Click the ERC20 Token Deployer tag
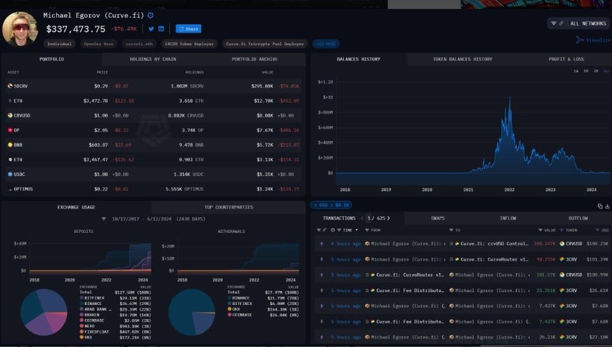This screenshot has width=612, height=347. 189,43
